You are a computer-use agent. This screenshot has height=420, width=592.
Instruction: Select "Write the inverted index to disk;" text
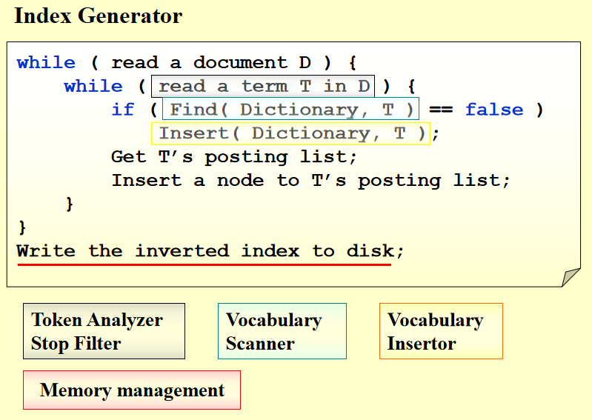pos(210,250)
